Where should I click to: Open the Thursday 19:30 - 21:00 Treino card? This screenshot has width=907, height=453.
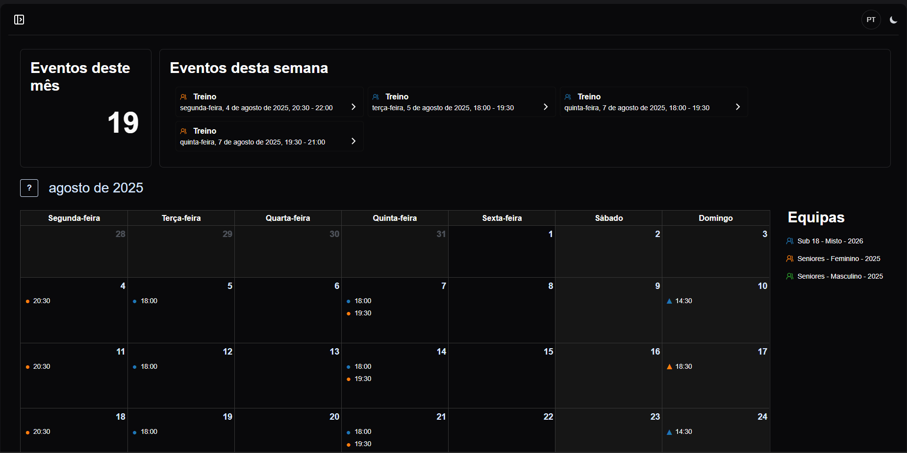point(269,137)
